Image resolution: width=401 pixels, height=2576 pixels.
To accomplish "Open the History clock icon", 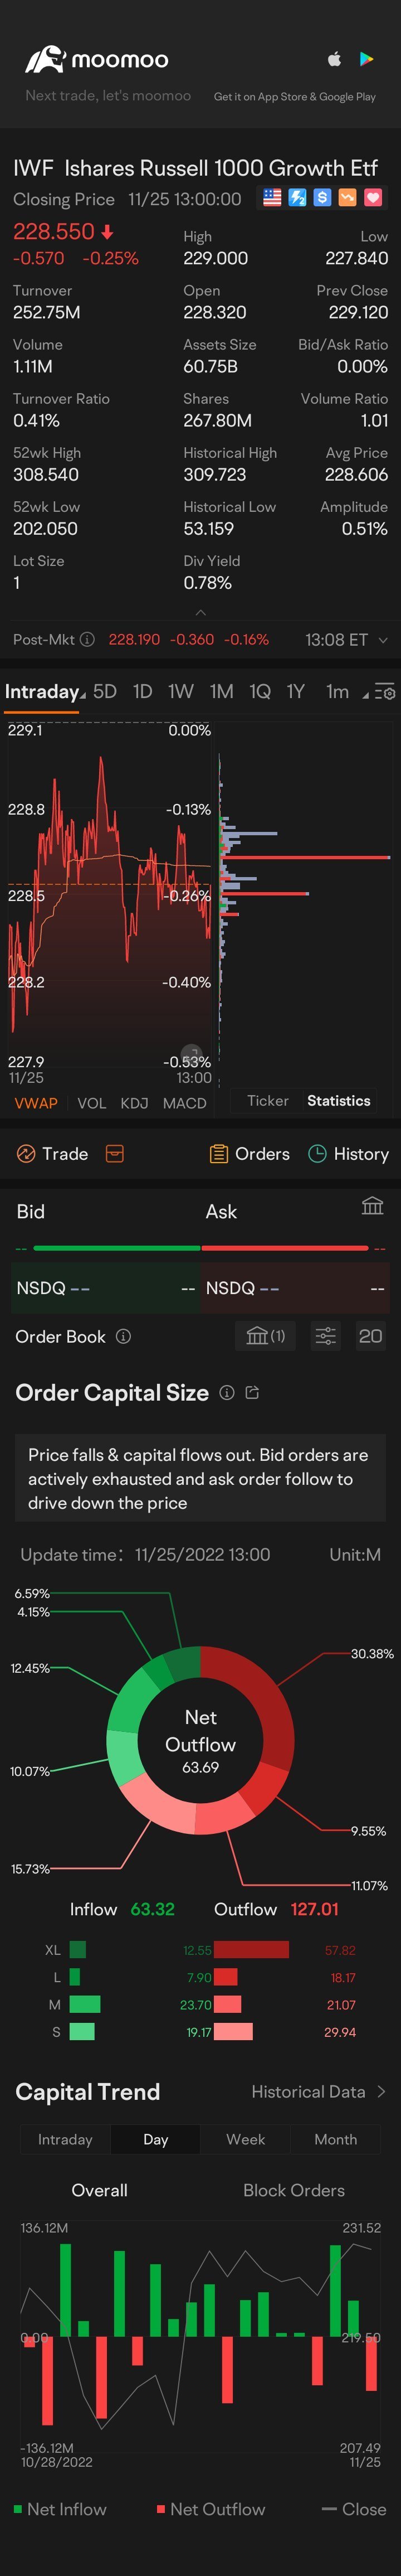I will tap(317, 1153).
